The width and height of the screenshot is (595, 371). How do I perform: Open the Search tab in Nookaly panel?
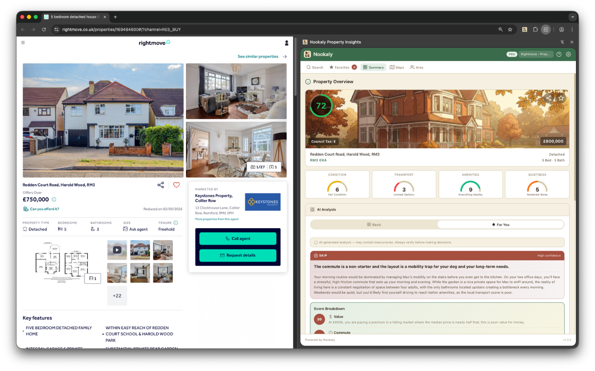(x=315, y=67)
